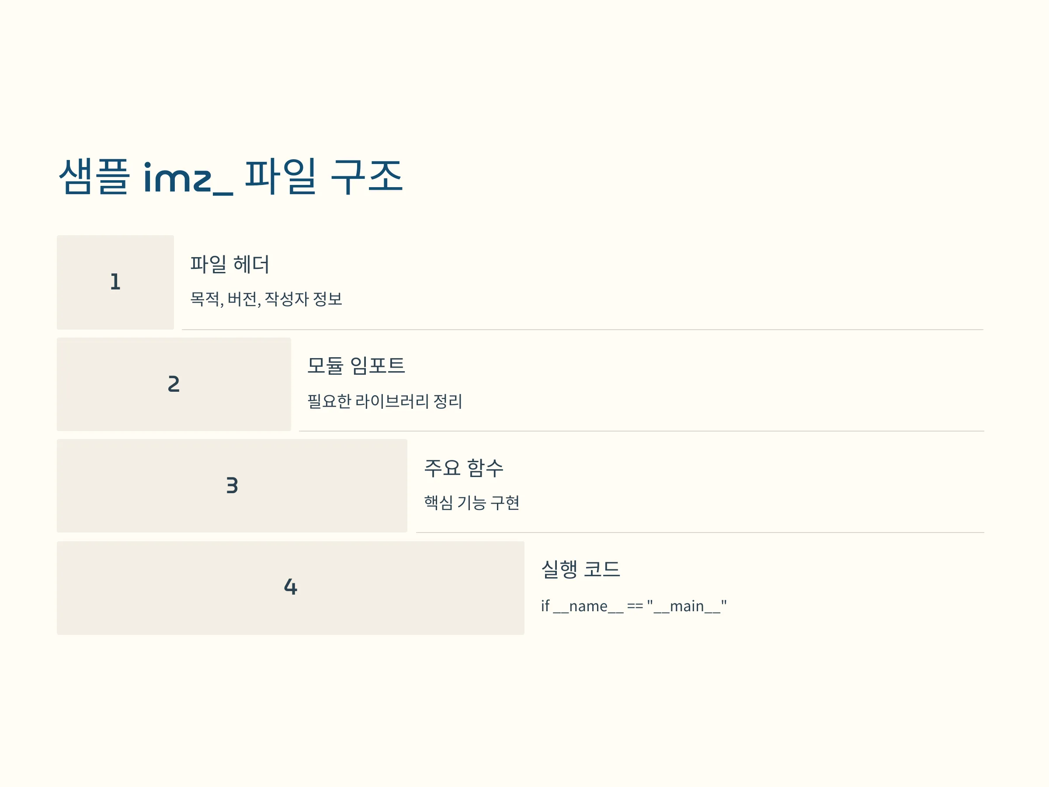Click the divider line under 주요 함수 section
The width and height of the screenshot is (1049, 787).
[x=700, y=533]
